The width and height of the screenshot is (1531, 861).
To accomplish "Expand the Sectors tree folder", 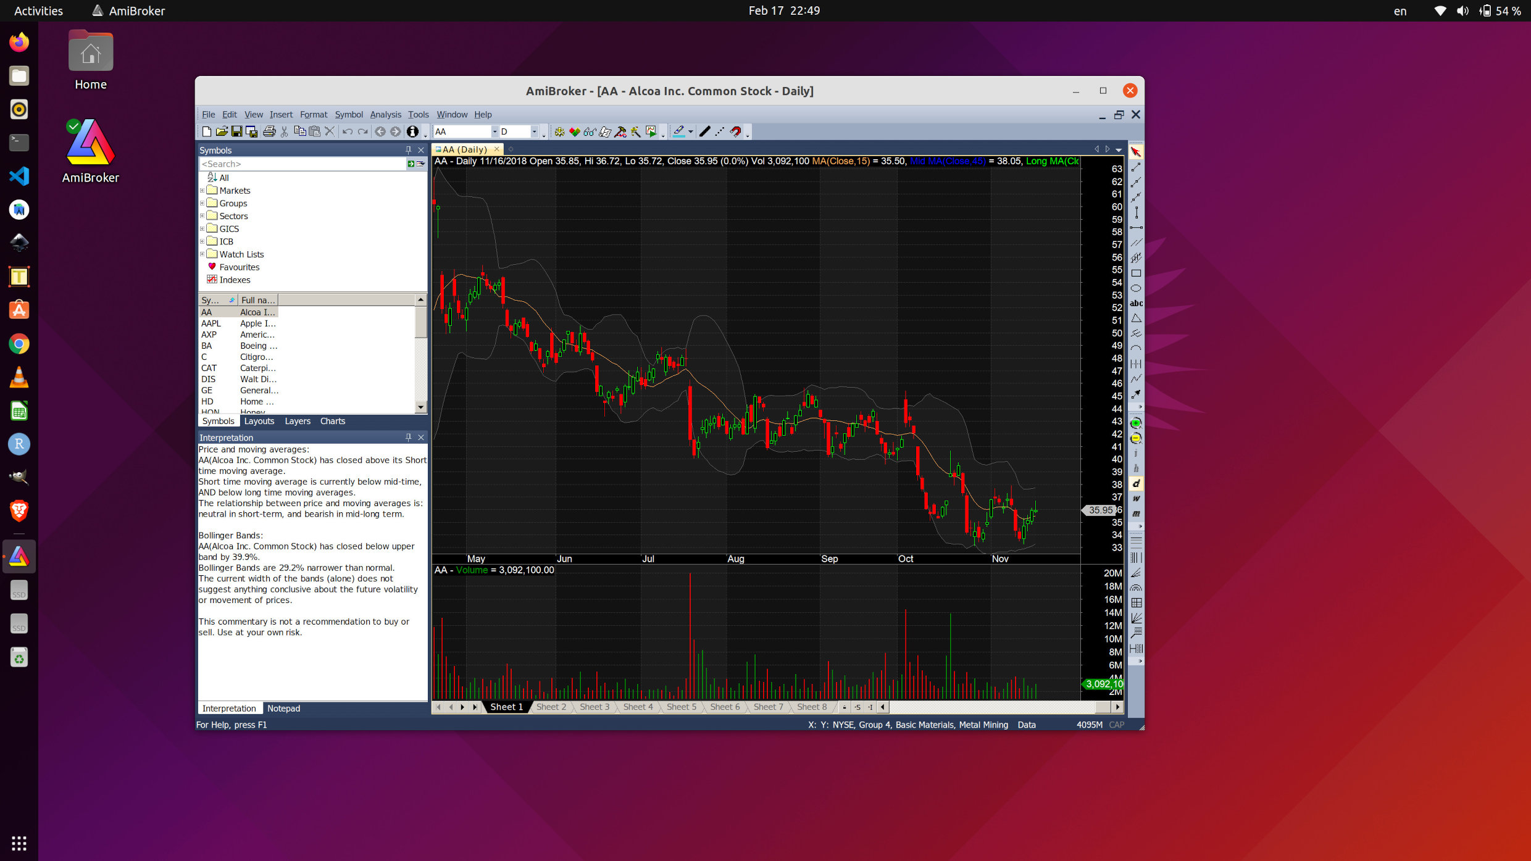I will pos(202,216).
